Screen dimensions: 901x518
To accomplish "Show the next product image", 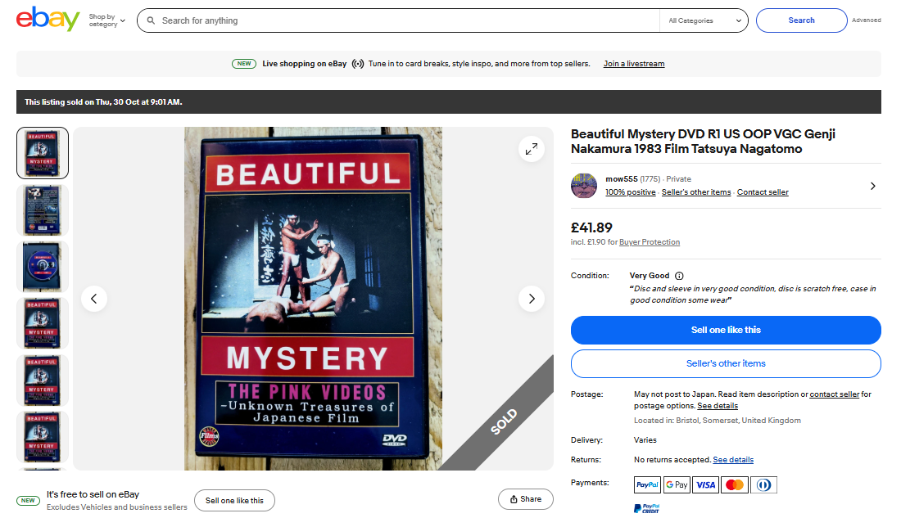I will [532, 299].
